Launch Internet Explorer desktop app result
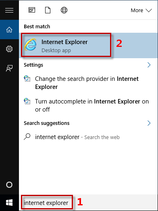This screenshot has width=158, height=211. (x=88, y=45)
